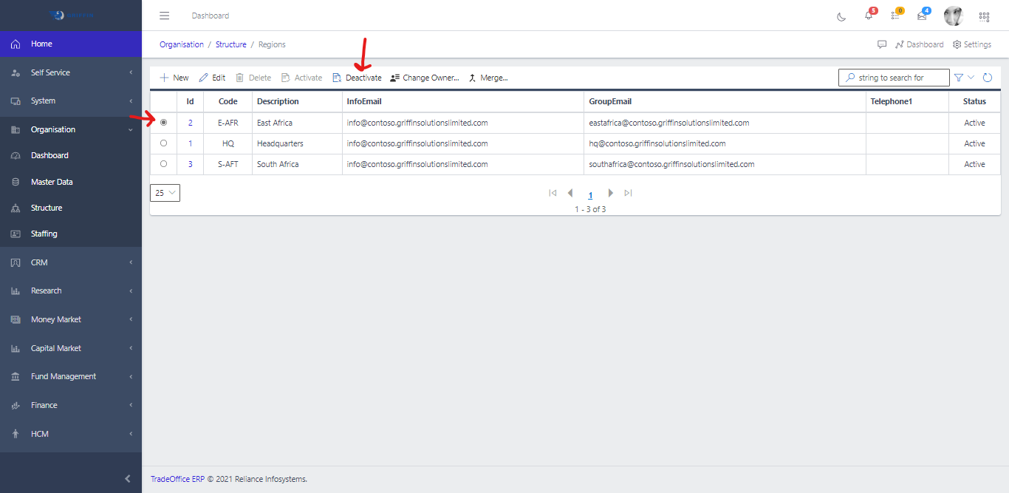Image resolution: width=1009 pixels, height=493 pixels.
Task: Open the comments chat icon
Action: (882, 44)
